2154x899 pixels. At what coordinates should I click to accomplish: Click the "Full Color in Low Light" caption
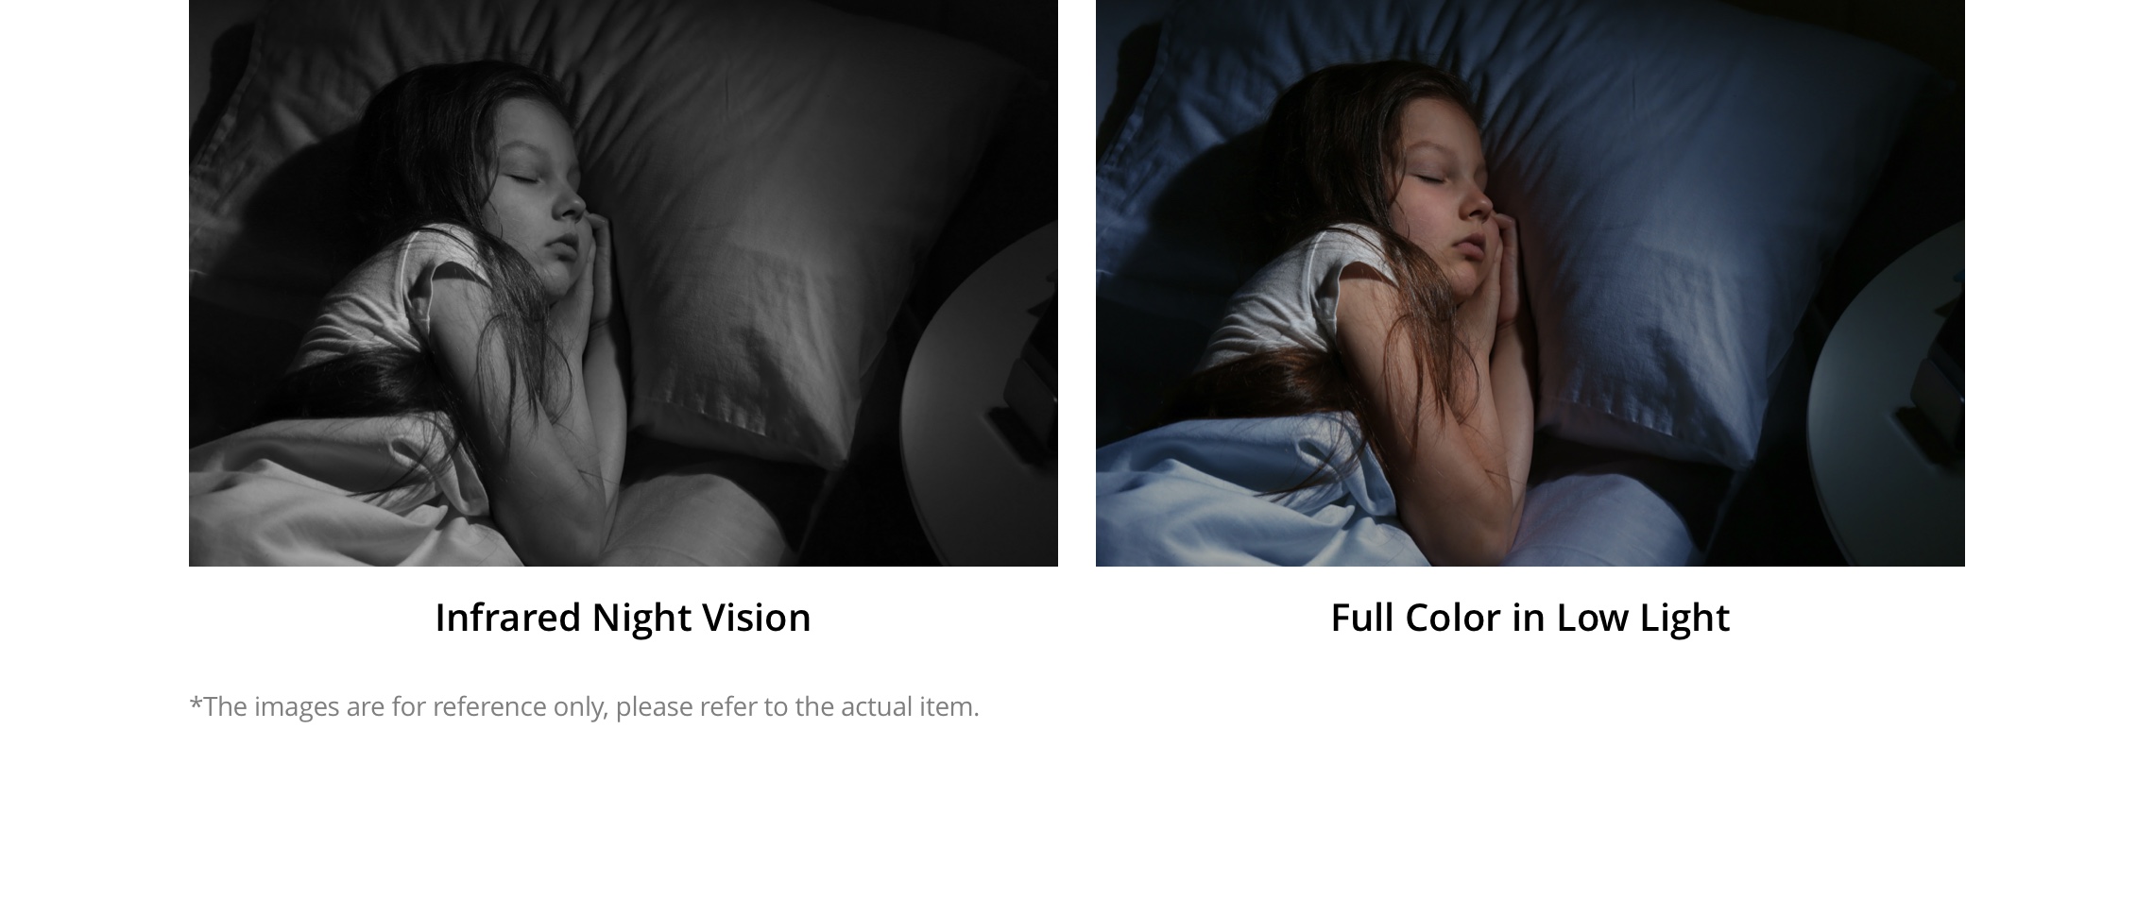click(x=1530, y=618)
